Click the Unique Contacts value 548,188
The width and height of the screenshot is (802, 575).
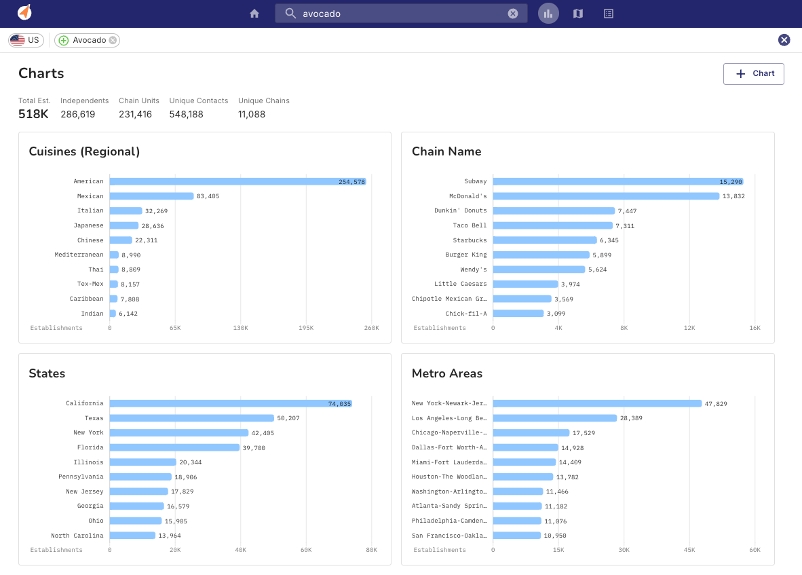(186, 114)
